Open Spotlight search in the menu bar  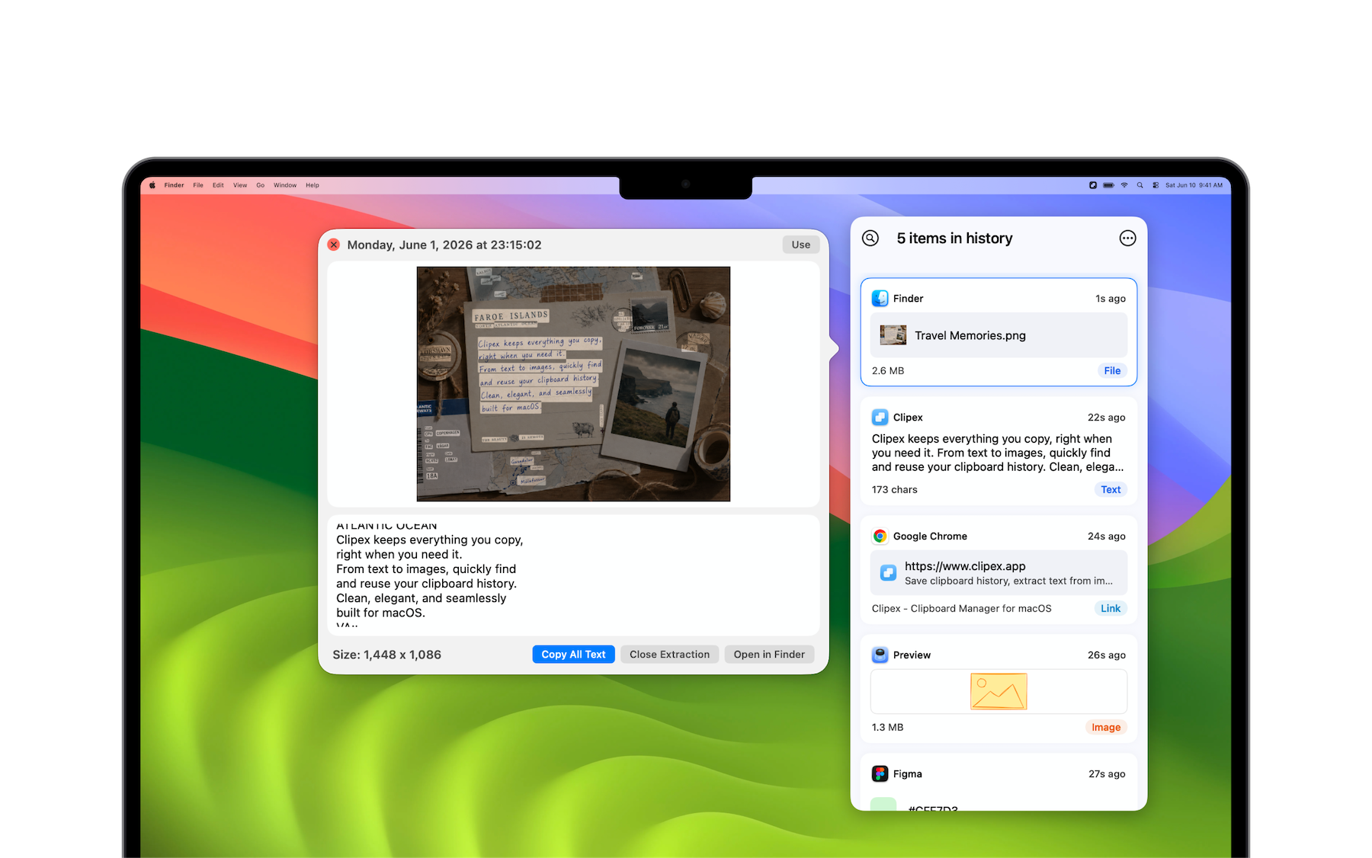[1140, 185]
